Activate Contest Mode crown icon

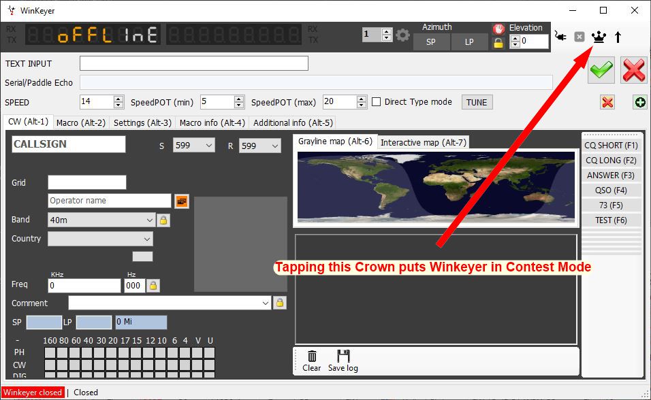[599, 37]
